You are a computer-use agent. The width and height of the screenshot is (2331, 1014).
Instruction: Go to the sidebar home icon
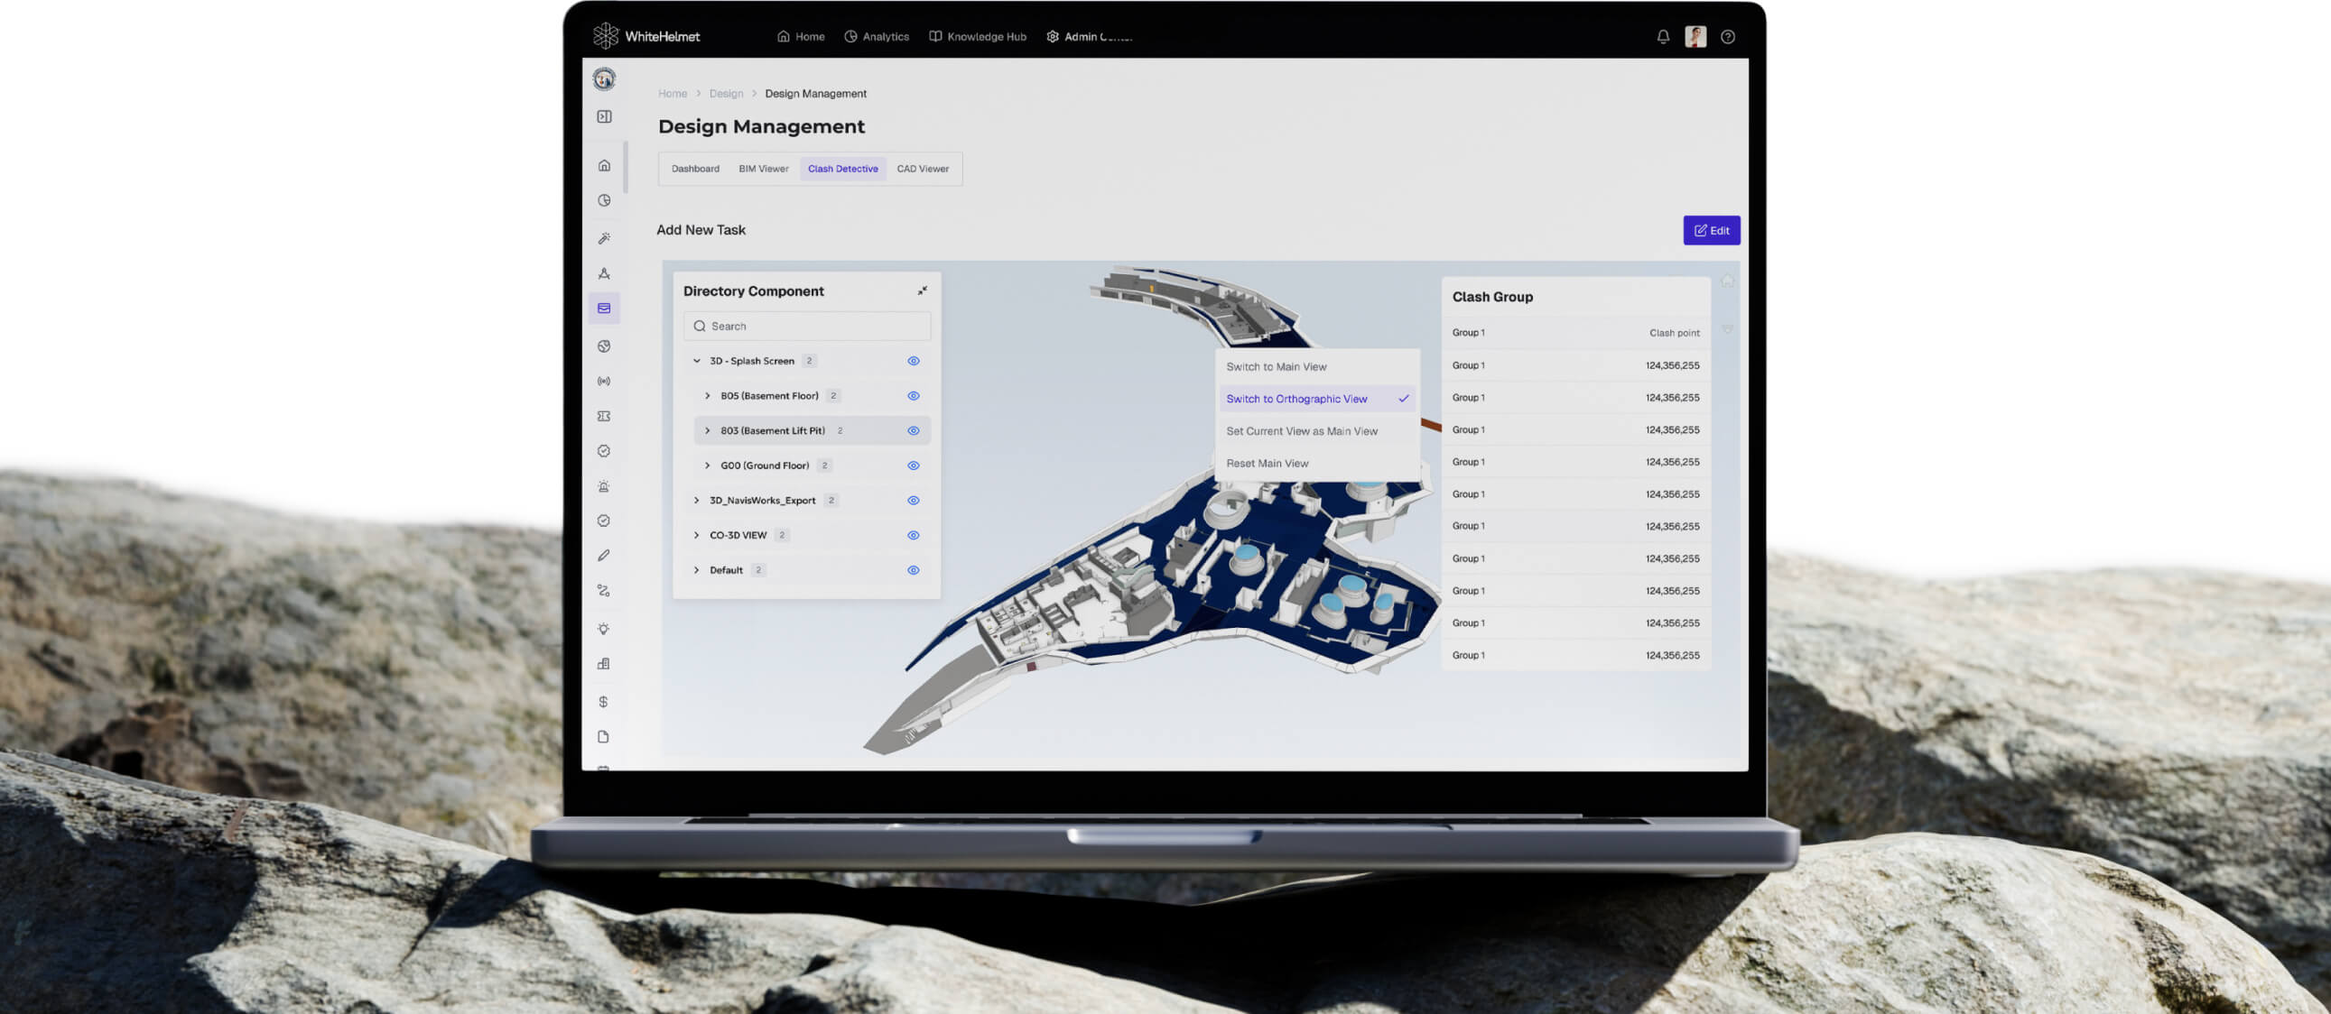click(x=605, y=165)
